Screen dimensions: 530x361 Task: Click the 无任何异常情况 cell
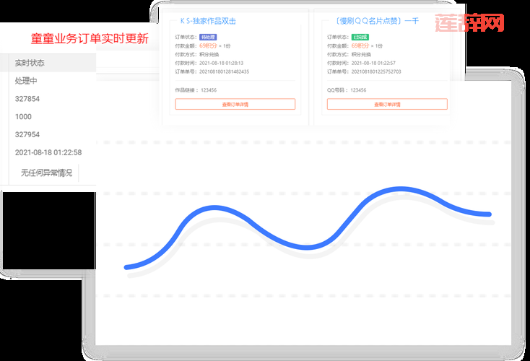(x=46, y=173)
